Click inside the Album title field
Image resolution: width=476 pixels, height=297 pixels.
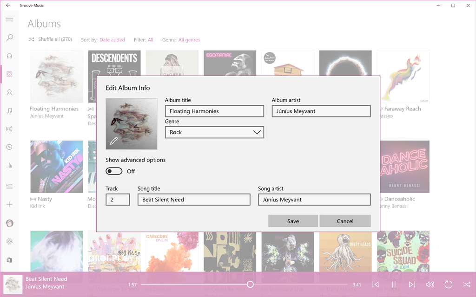point(214,111)
